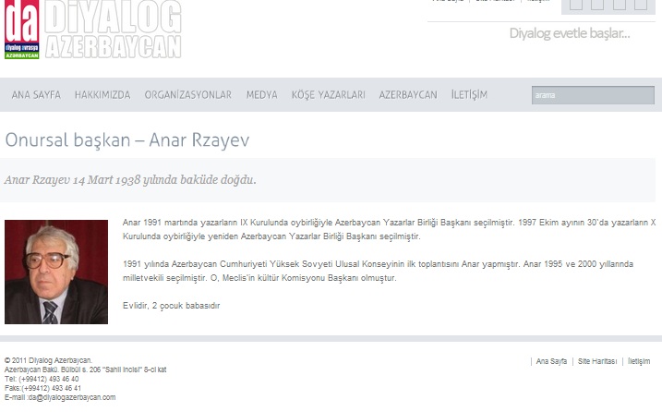
Task: Click the "Onursal başkan – Anar Rzayev" heading
Action: 127,140
